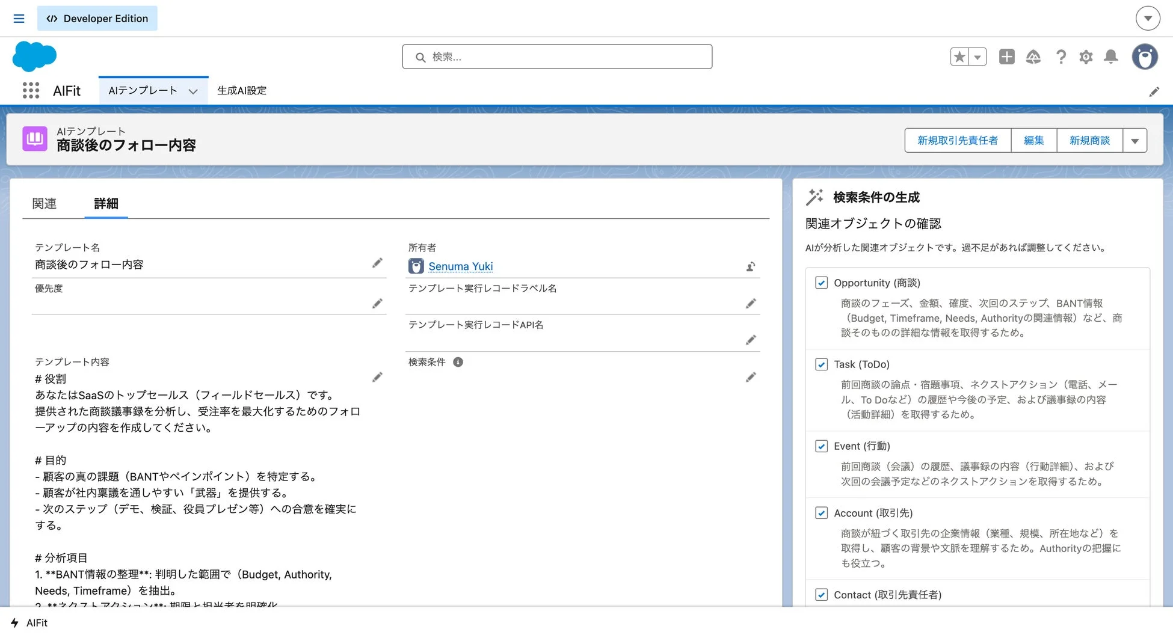
Task: Click the 新規商談 button
Action: pyautogui.click(x=1089, y=141)
